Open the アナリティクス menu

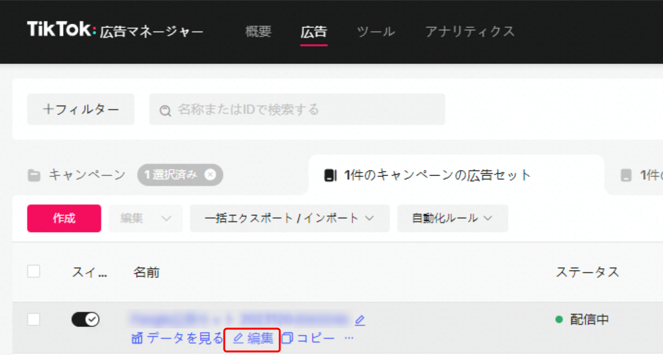[x=469, y=31]
